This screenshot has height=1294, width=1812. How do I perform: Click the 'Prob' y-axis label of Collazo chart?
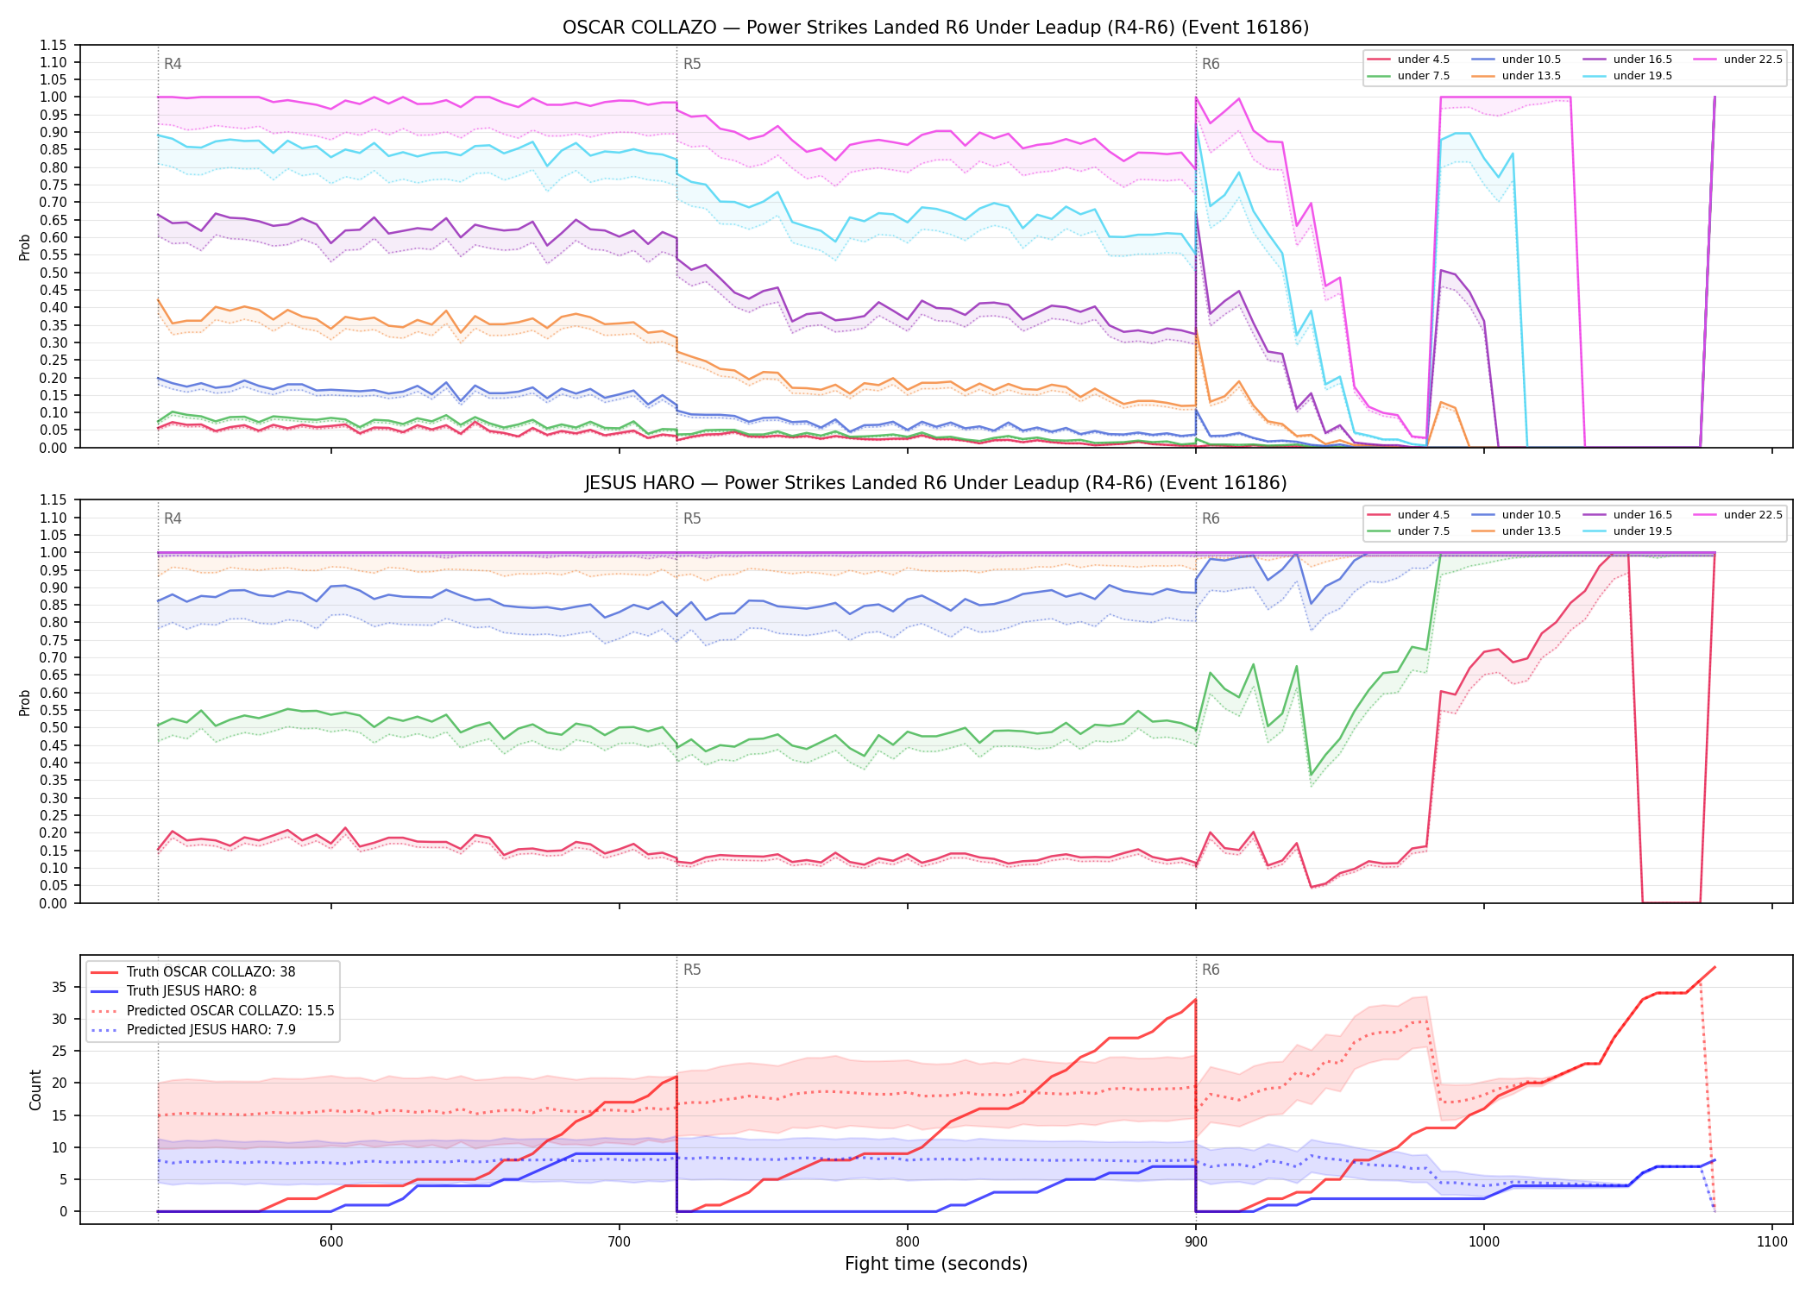click(24, 247)
